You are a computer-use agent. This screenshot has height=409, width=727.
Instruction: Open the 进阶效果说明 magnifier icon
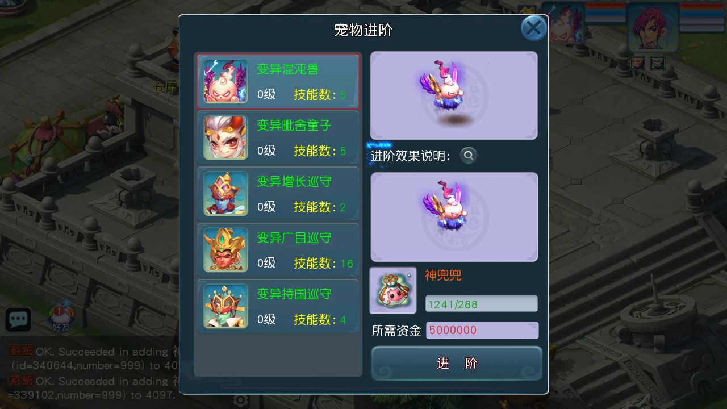(x=469, y=155)
